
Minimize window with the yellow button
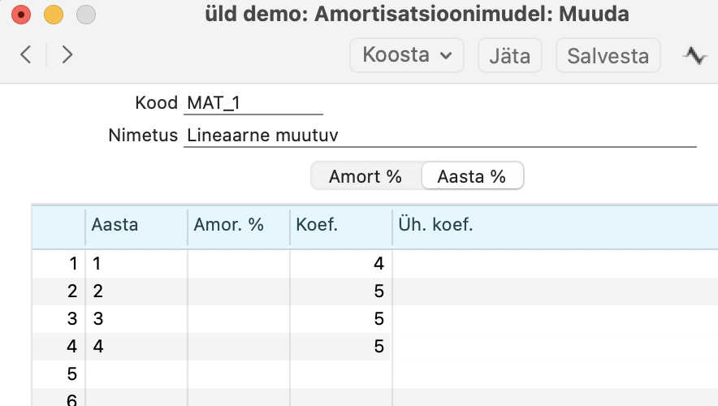pyautogui.click(x=53, y=15)
